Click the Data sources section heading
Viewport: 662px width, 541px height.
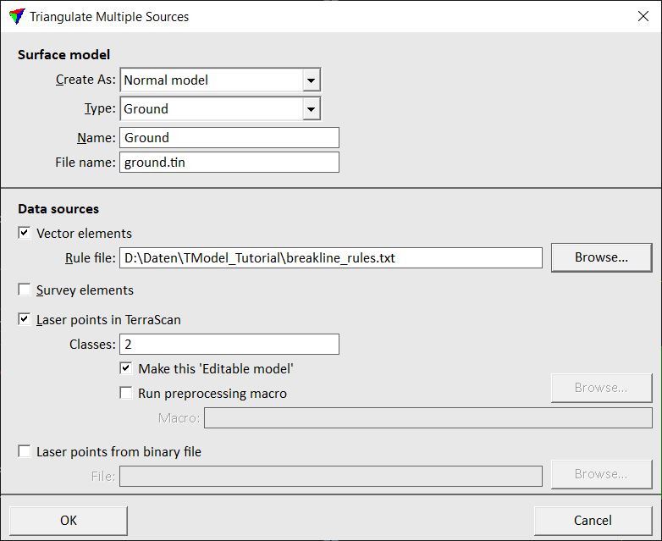pos(58,208)
